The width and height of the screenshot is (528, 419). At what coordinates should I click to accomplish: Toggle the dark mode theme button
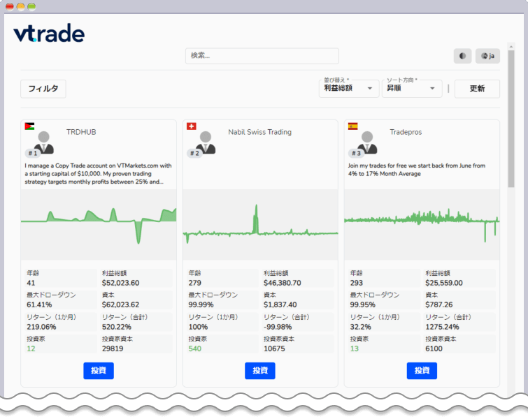[x=462, y=56]
